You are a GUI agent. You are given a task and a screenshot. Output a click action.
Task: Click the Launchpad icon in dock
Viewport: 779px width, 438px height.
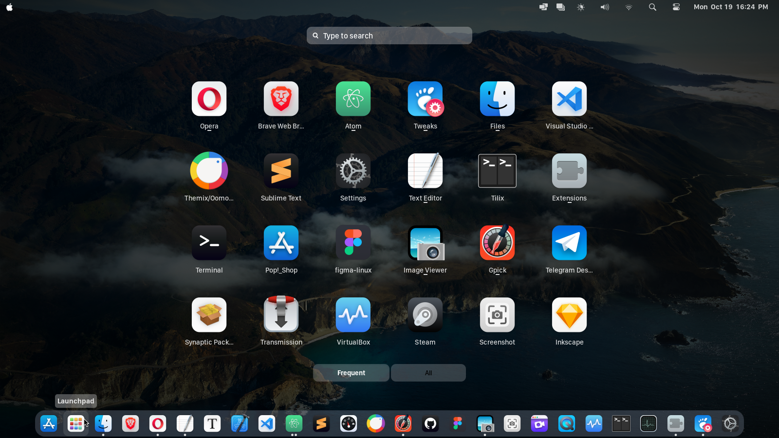coord(76,423)
